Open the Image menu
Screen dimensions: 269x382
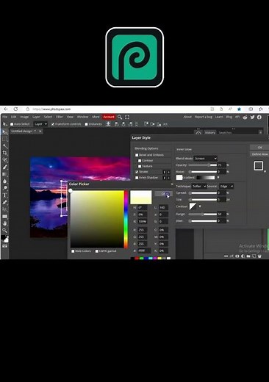(24, 117)
